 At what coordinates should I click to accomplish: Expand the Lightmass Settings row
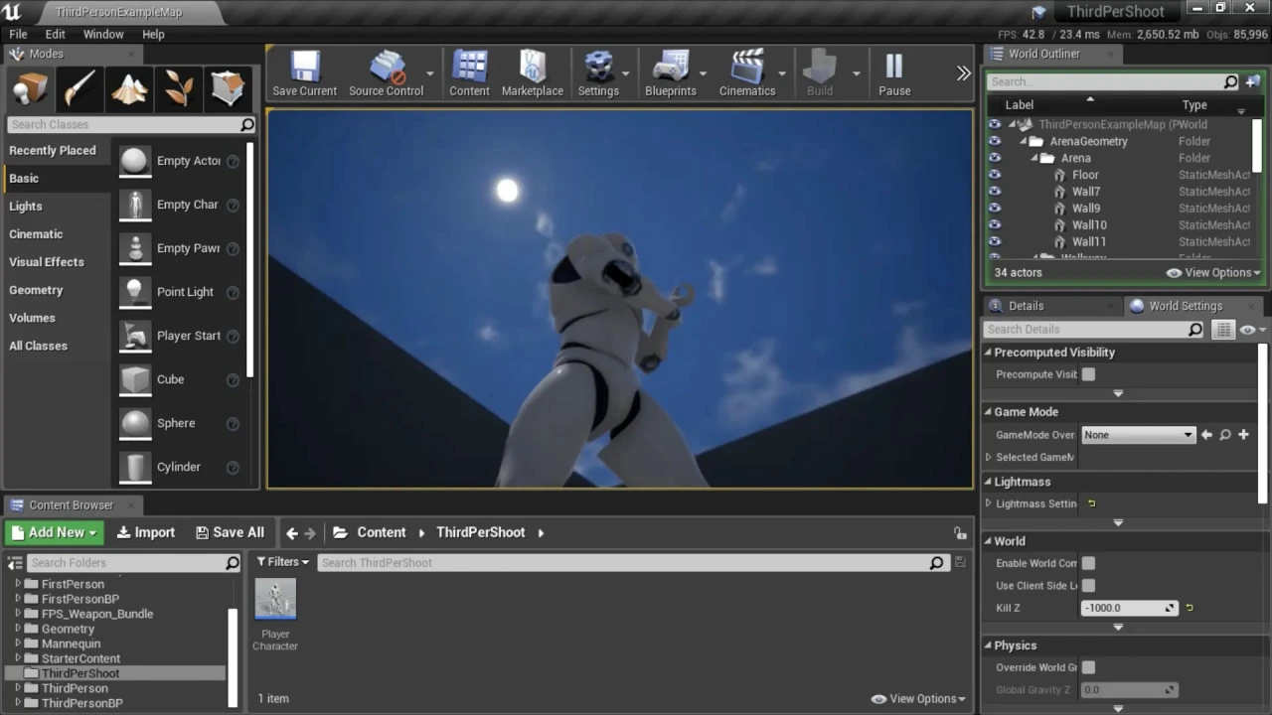989,503
